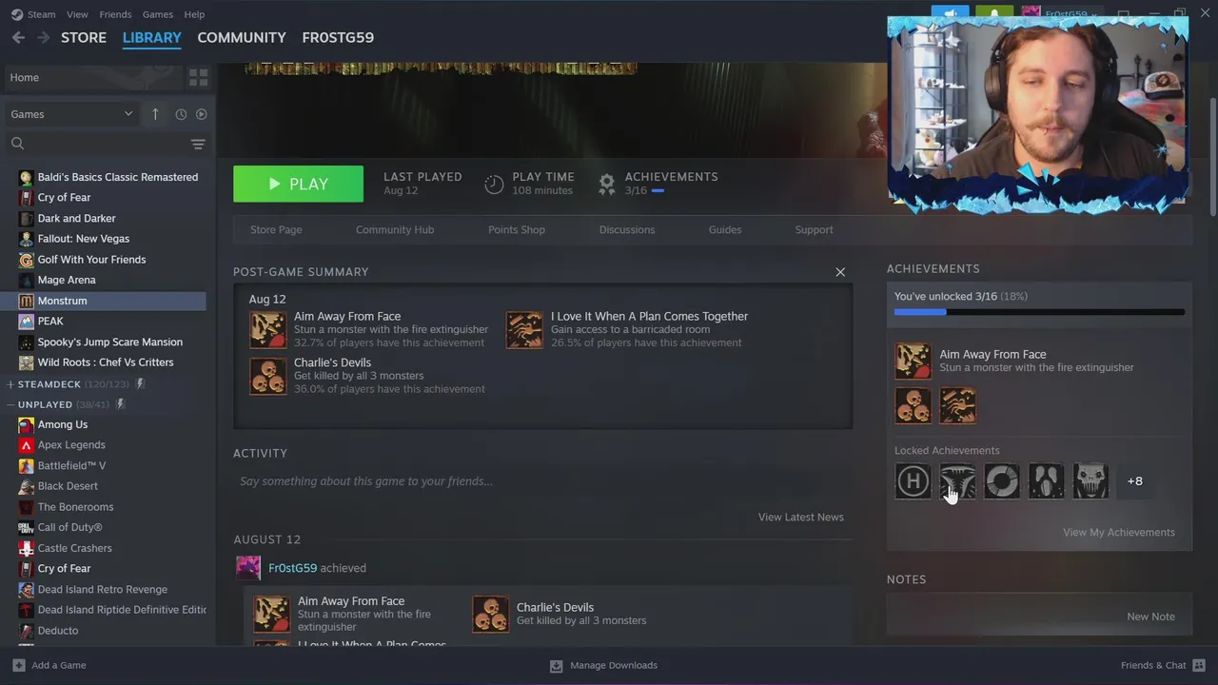Click the recent activity clock icon
Screen dimensions: 1218x685
181,114
